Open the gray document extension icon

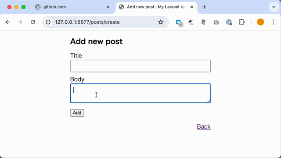point(204,22)
